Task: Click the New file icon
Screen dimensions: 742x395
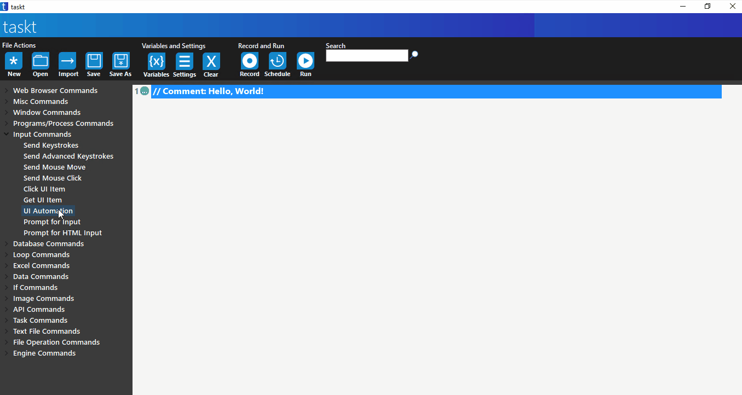Action: [x=14, y=61]
